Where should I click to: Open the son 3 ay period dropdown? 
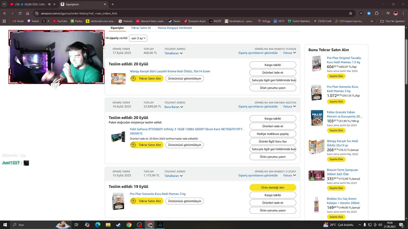(138, 38)
